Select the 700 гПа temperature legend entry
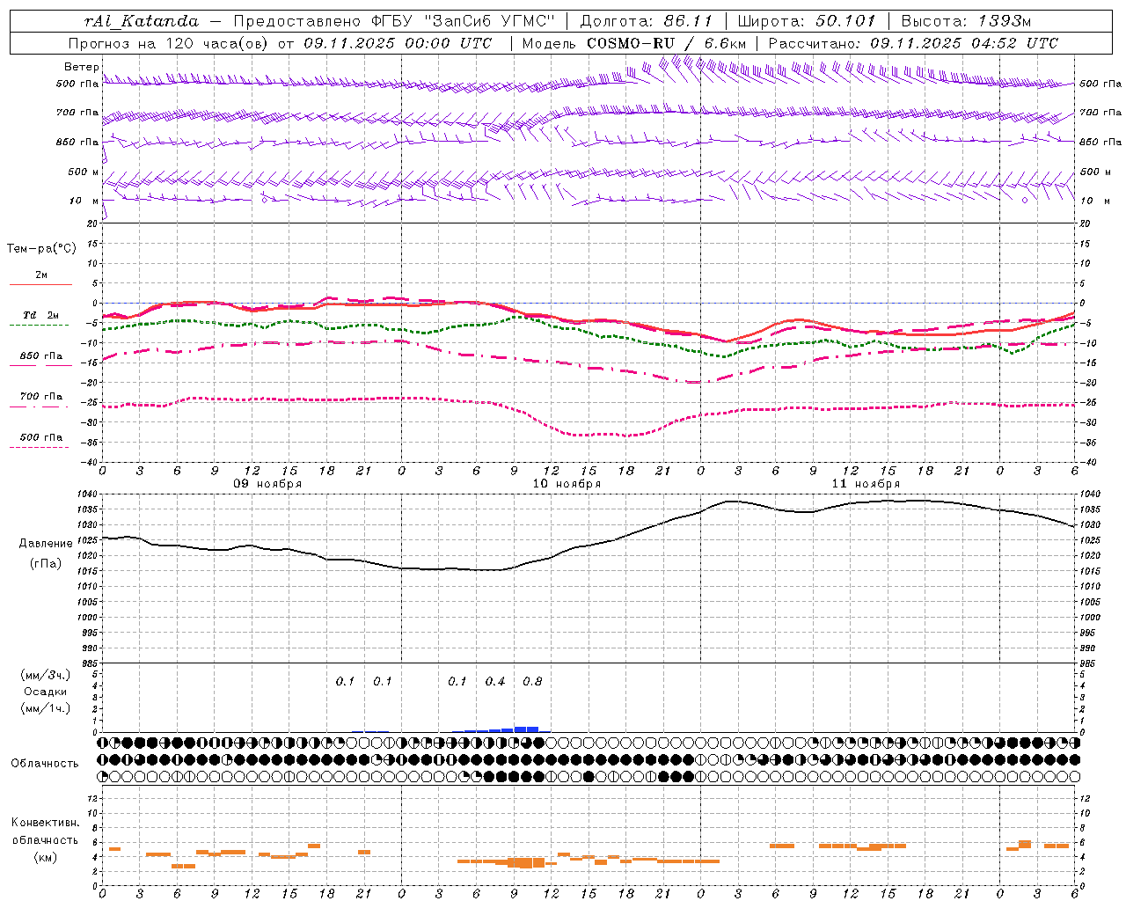1126x901 pixels. point(41,397)
